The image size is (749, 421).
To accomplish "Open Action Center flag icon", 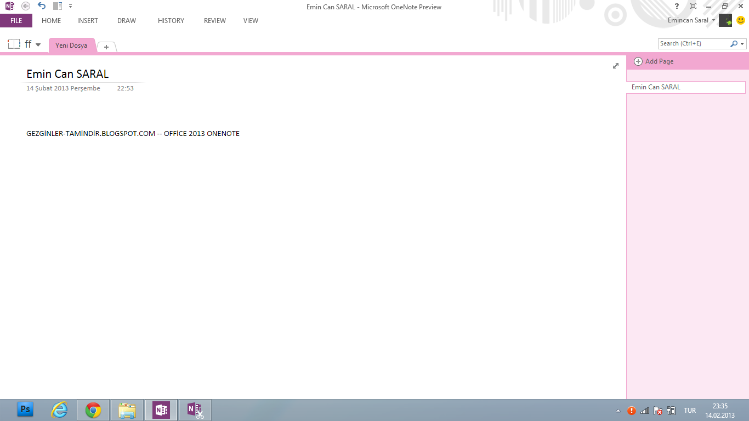I will point(658,410).
